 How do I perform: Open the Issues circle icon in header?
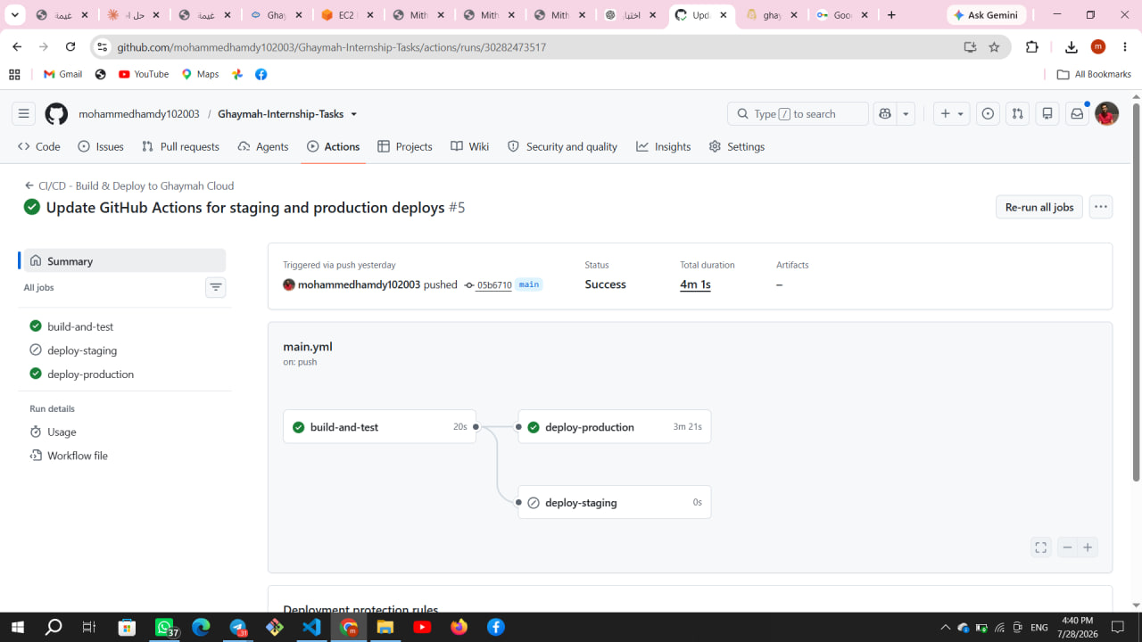(988, 113)
